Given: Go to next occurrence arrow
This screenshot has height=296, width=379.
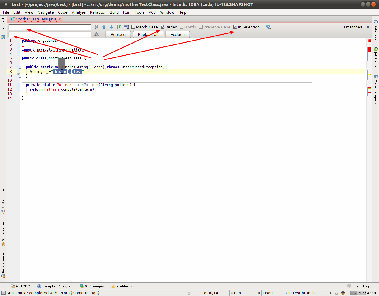Looking at the screenshot, I should pyautogui.click(x=111, y=27).
